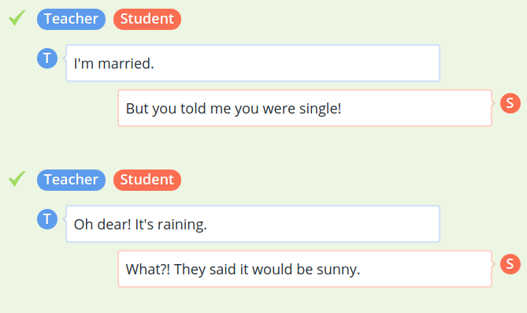Click the green checkmark above the first dialogue
527x313 pixels.
(x=17, y=18)
